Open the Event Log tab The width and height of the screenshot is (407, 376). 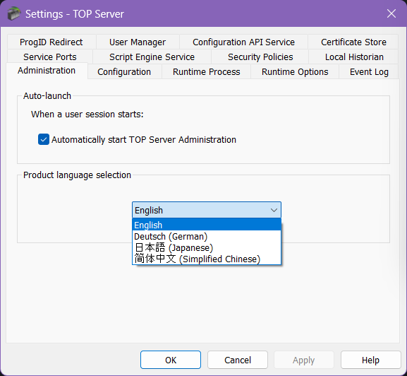tap(369, 71)
